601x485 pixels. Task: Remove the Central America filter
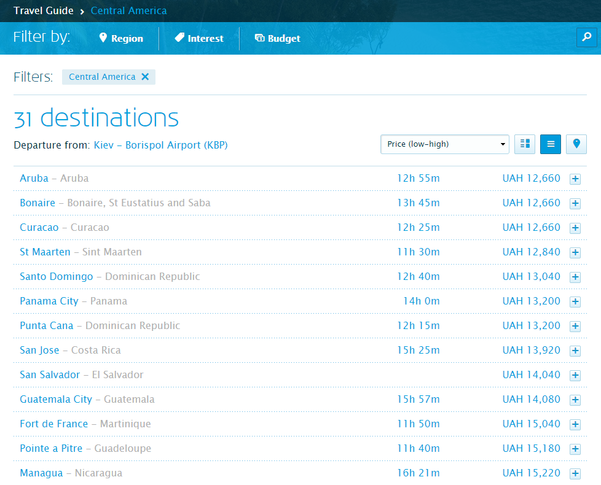click(x=145, y=77)
